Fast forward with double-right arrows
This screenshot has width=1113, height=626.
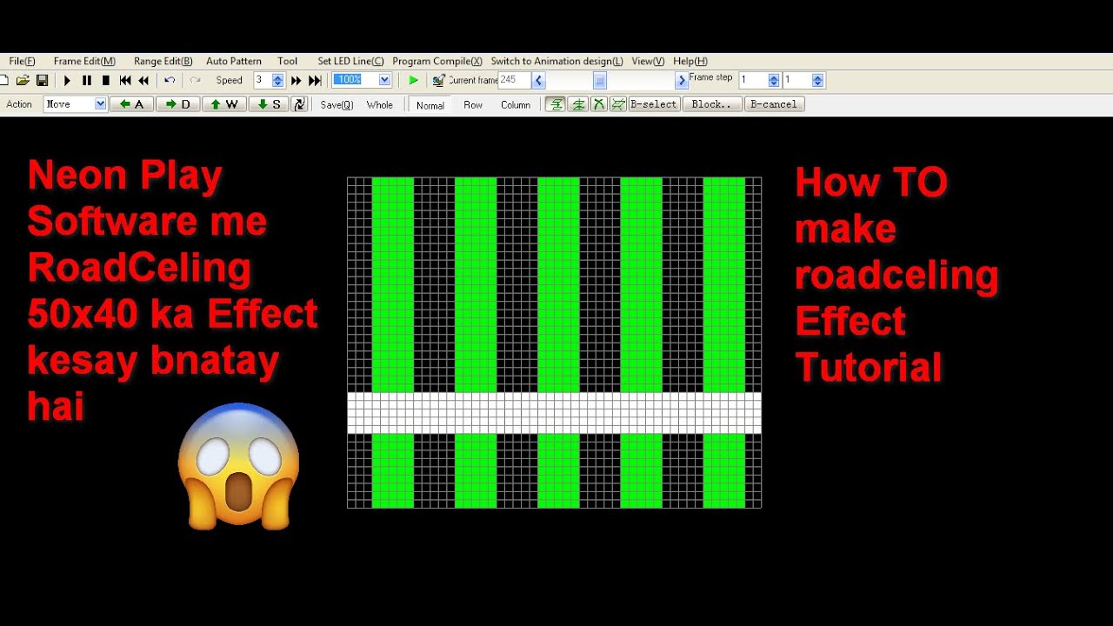pos(297,80)
